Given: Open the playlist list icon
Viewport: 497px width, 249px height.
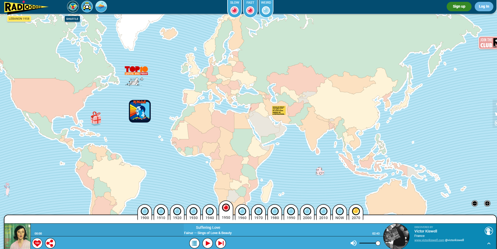Looking at the screenshot, I should tap(194, 243).
